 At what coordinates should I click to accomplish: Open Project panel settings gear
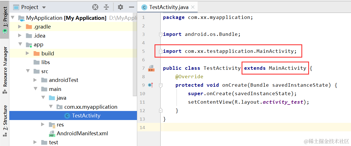pyautogui.click(x=120, y=7)
